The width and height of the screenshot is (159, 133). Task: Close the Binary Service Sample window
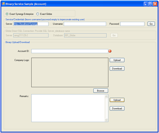pos(155,4)
